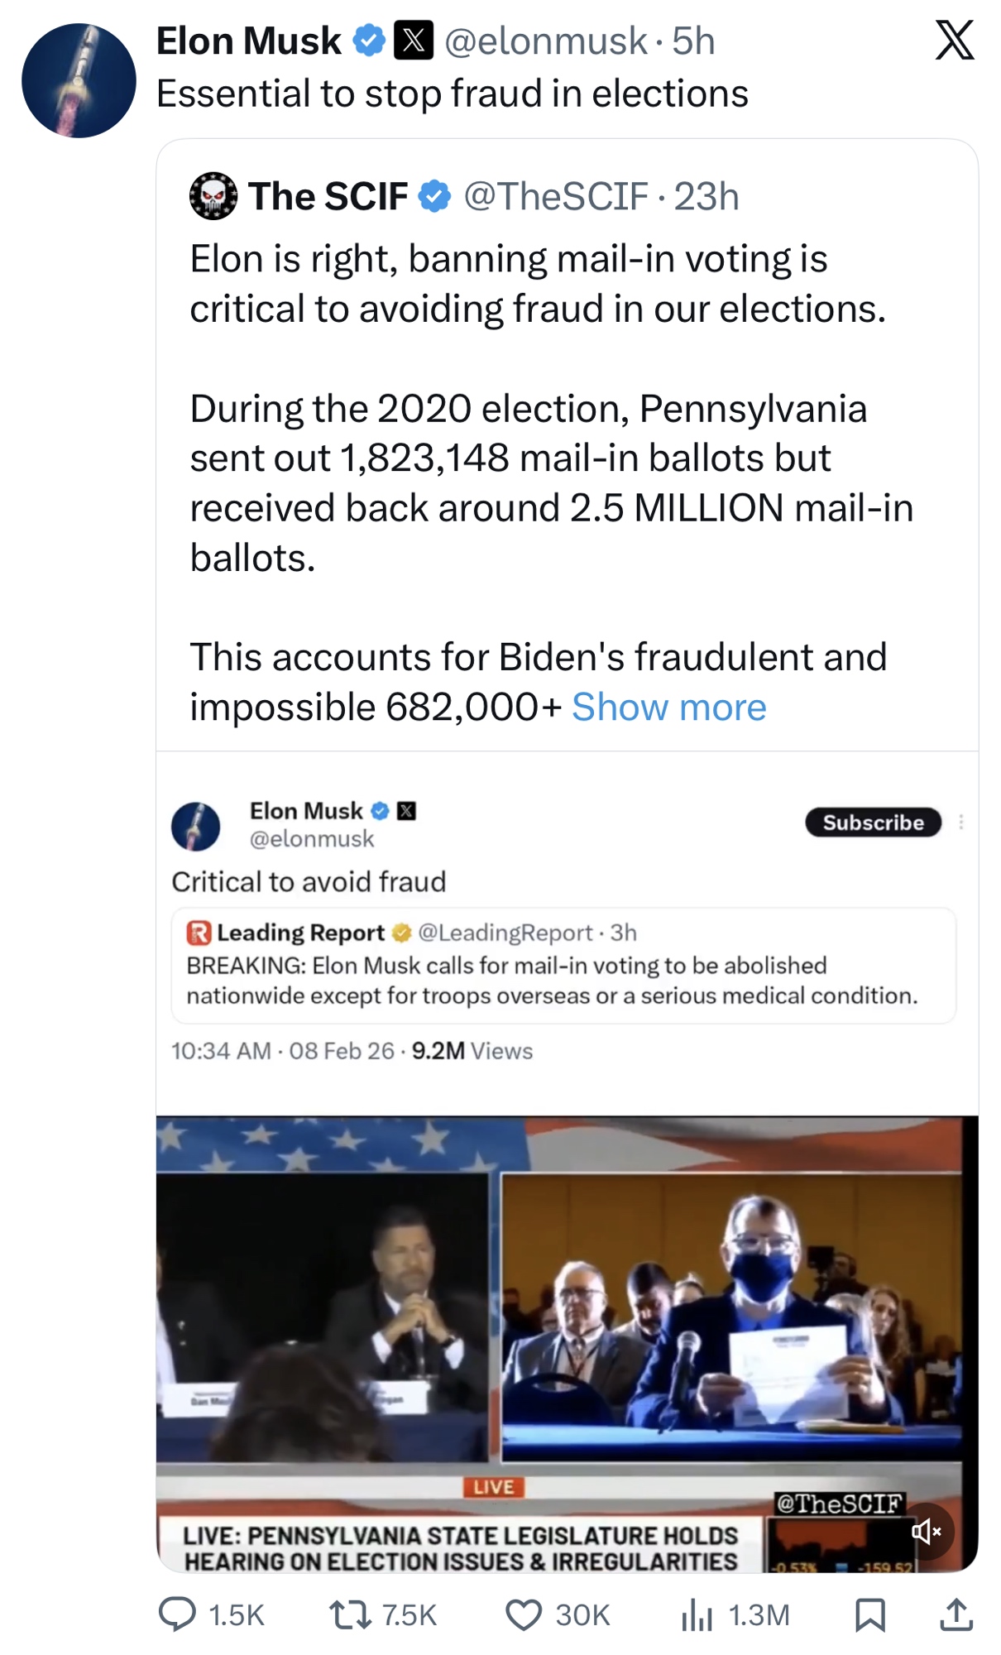Viewport: 1001px width, 1655px height.
Task: Unmute the video sound
Action: [x=926, y=1531]
